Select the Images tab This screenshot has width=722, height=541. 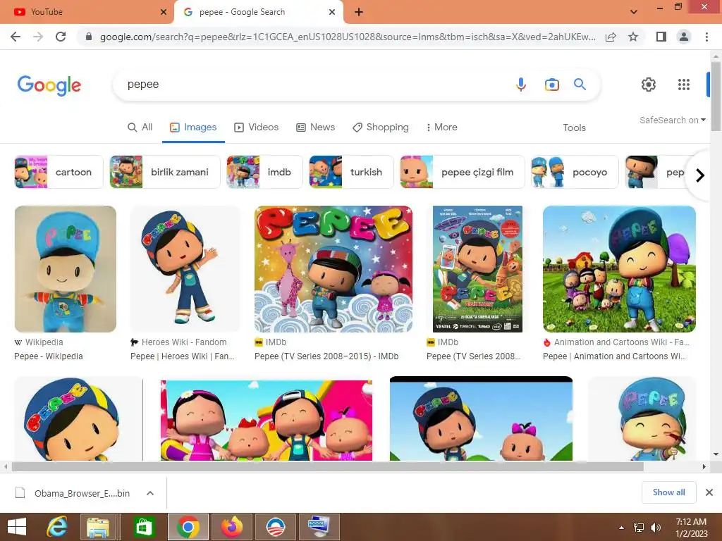[x=193, y=128]
